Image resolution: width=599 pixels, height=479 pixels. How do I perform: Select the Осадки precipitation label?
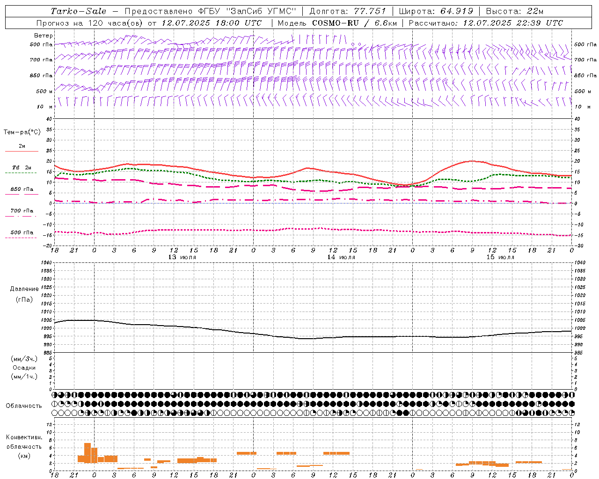(24, 368)
